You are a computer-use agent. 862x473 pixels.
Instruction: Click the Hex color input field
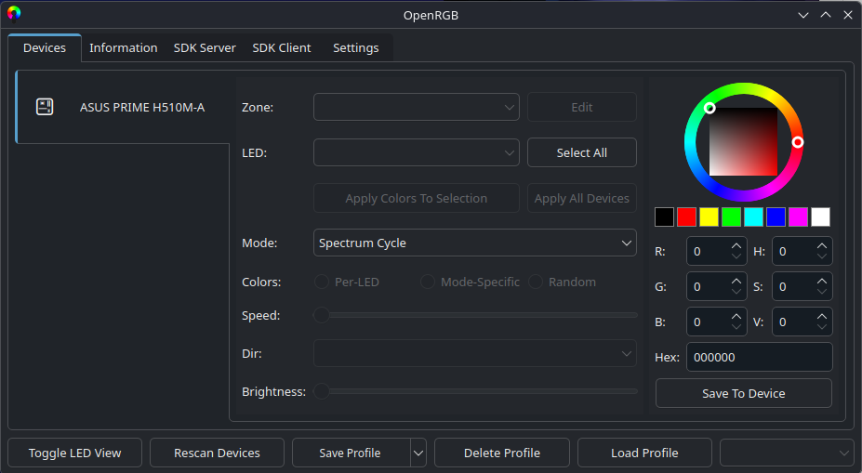[759, 357]
